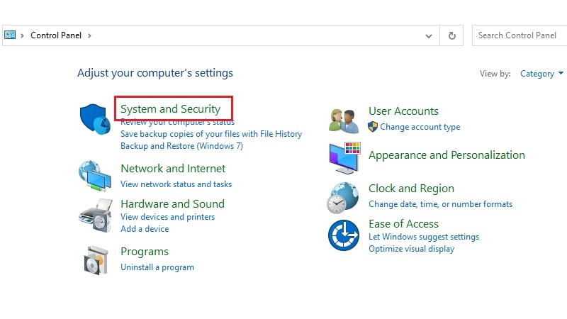Click the Clock and Region icon

pyautogui.click(x=344, y=196)
